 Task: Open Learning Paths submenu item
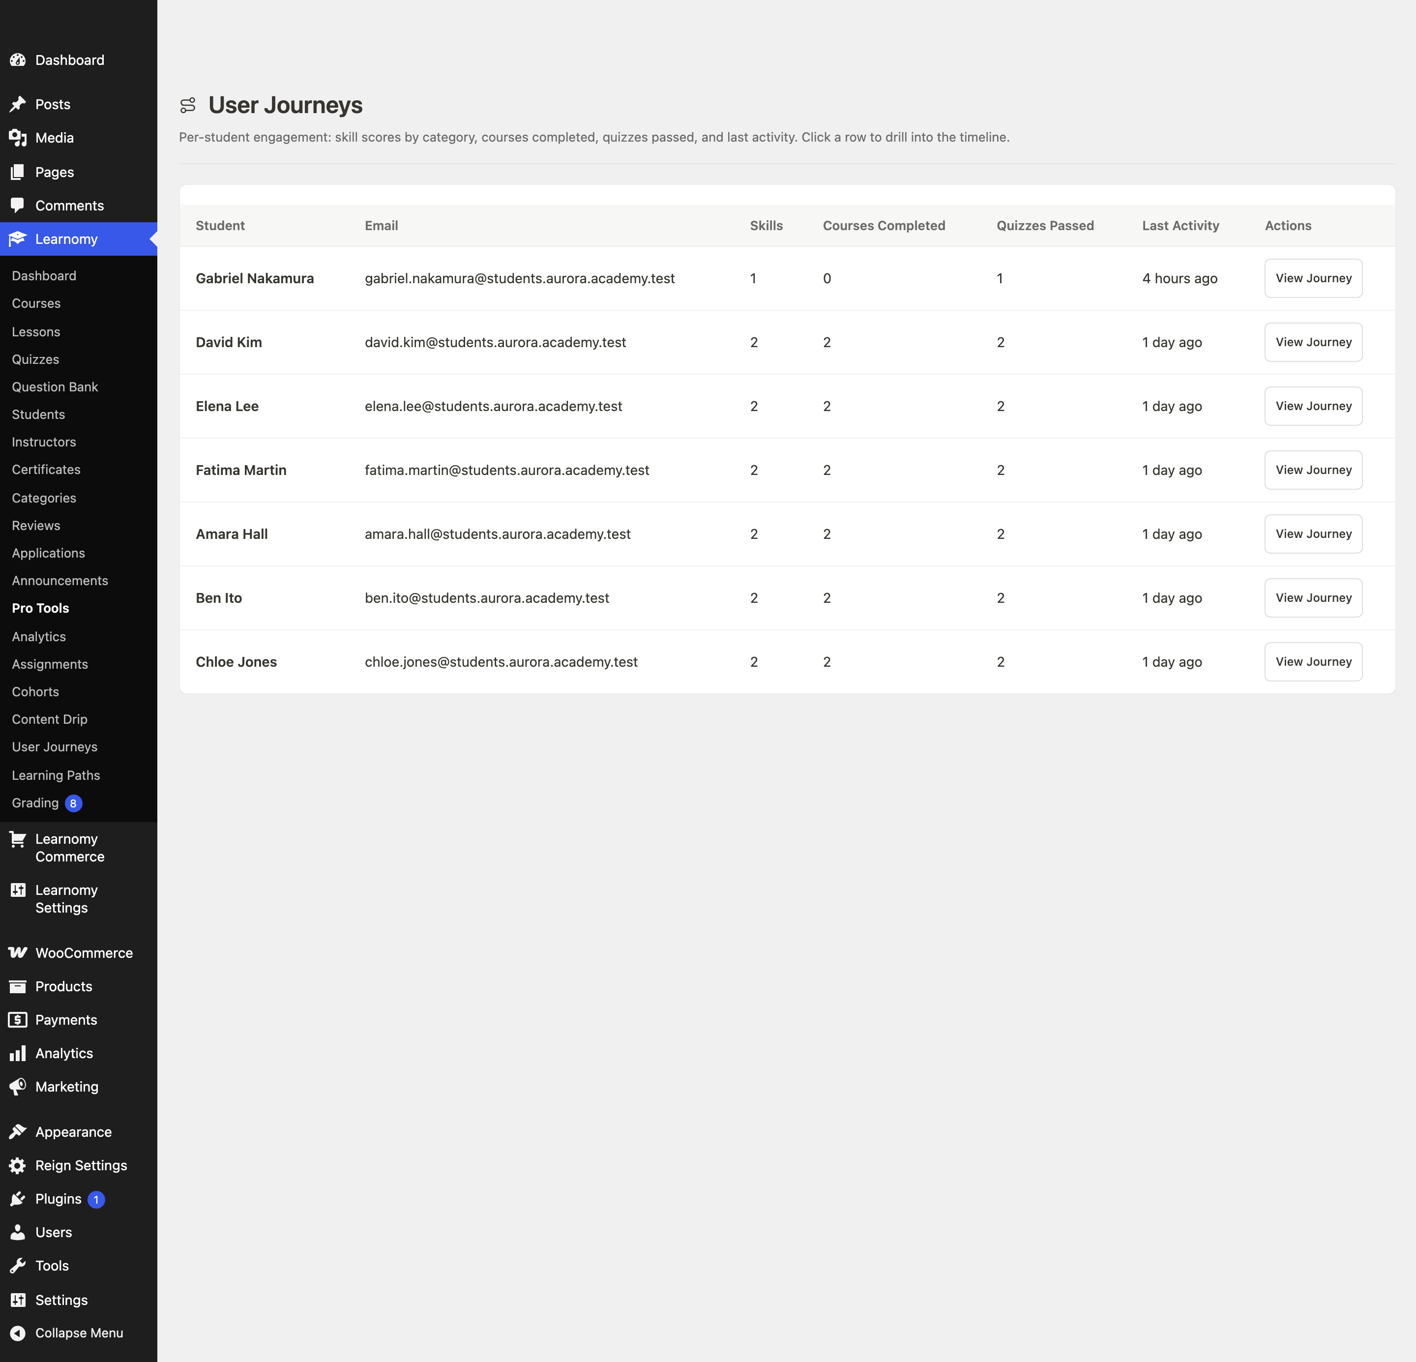pos(56,775)
